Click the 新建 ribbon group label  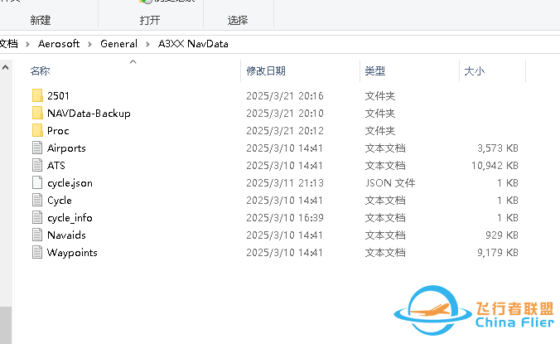coord(41,21)
